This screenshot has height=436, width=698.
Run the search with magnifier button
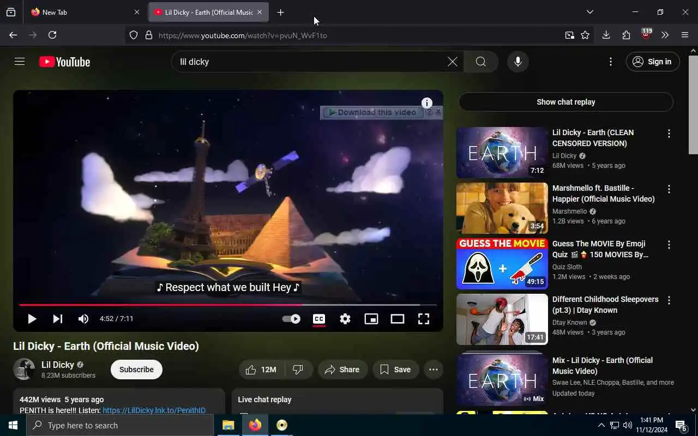tap(481, 62)
